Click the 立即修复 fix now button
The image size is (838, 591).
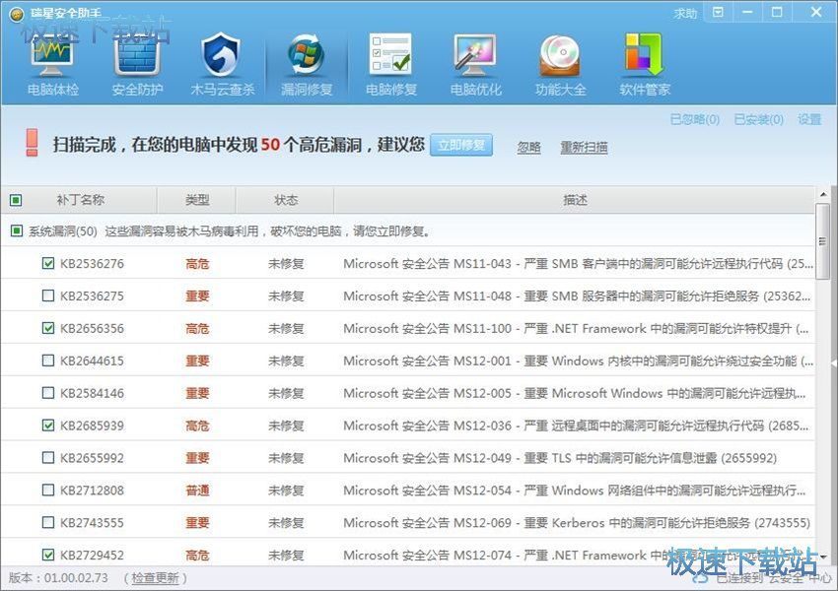(461, 145)
